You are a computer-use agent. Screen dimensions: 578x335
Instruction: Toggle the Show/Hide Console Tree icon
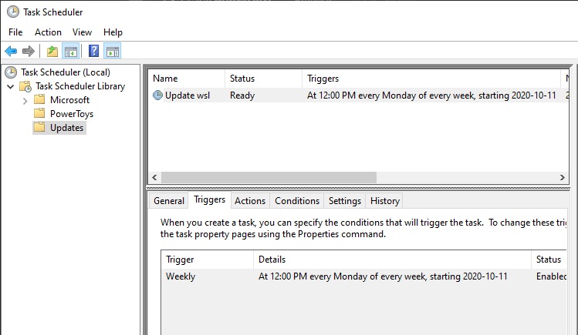click(70, 52)
